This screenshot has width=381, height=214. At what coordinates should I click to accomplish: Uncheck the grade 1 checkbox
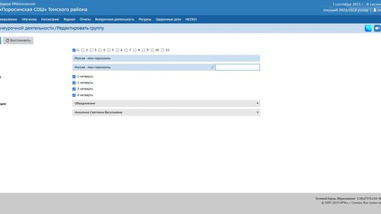coord(74,50)
